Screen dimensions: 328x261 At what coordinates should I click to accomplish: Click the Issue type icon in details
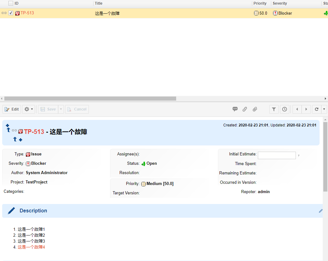click(x=28, y=154)
